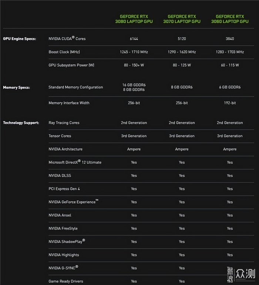Select the Technology Support section label
Screen dimensions: 259x285
[x=21, y=123]
